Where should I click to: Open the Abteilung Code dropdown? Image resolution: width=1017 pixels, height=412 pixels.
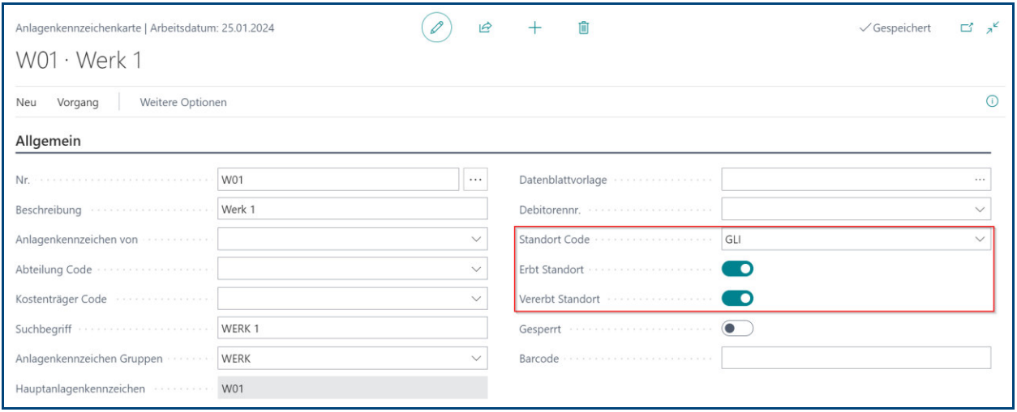pos(476,270)
